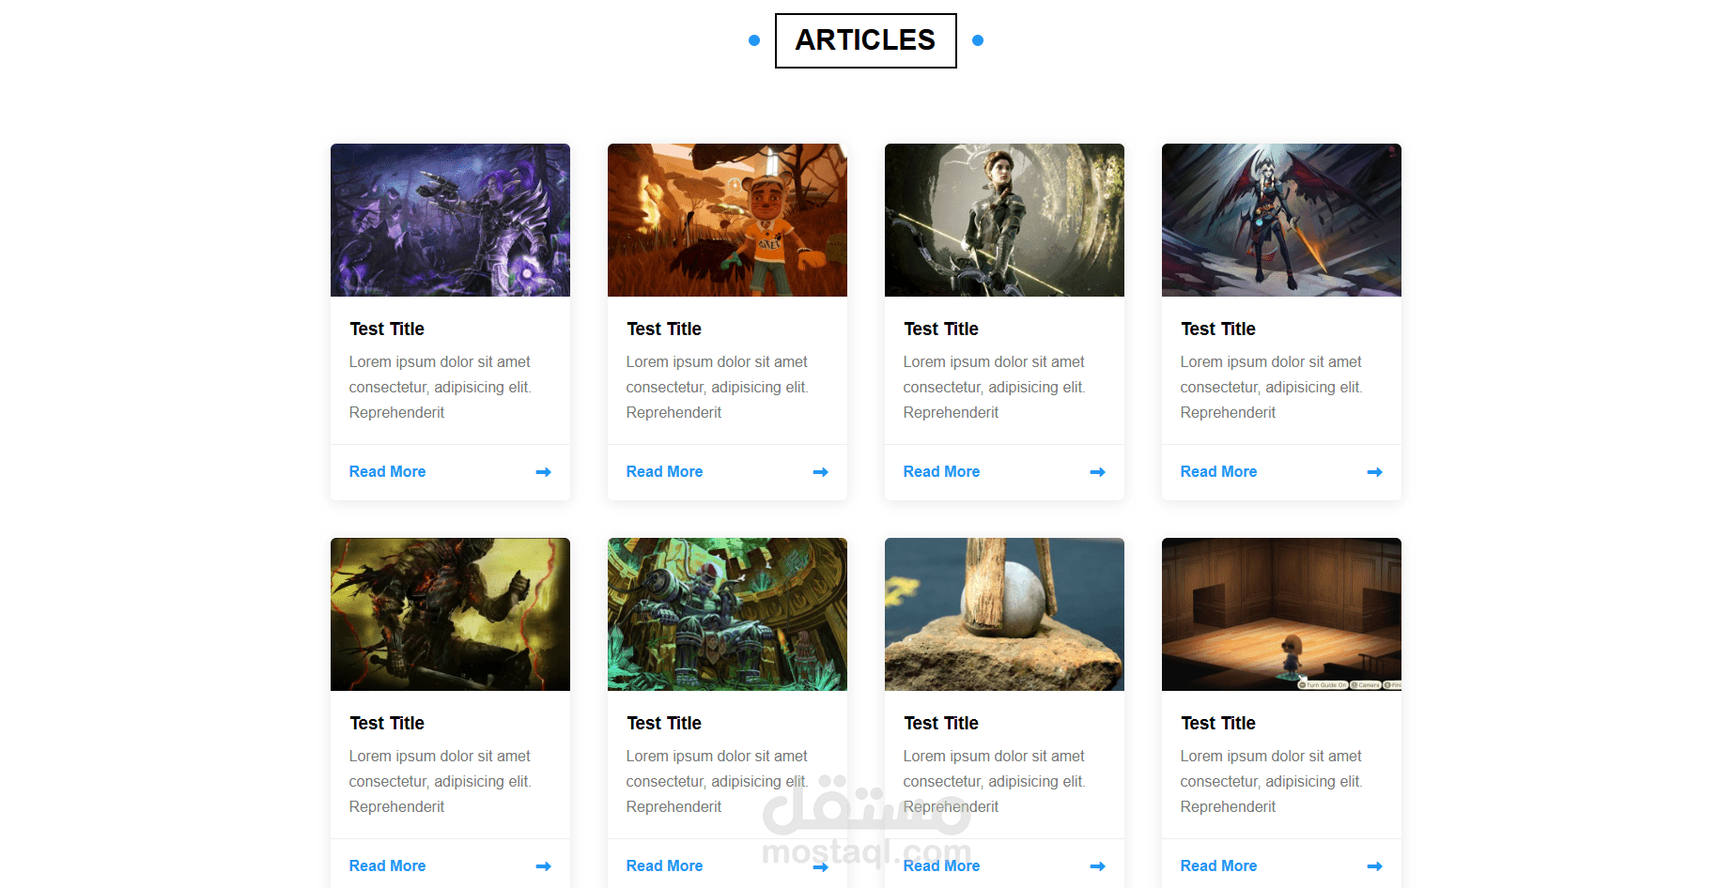Viewport: 1734px width, 888px height.
Task: Click Lorem ipsum description on stone hammer card
Action: (x=995, y=781)
